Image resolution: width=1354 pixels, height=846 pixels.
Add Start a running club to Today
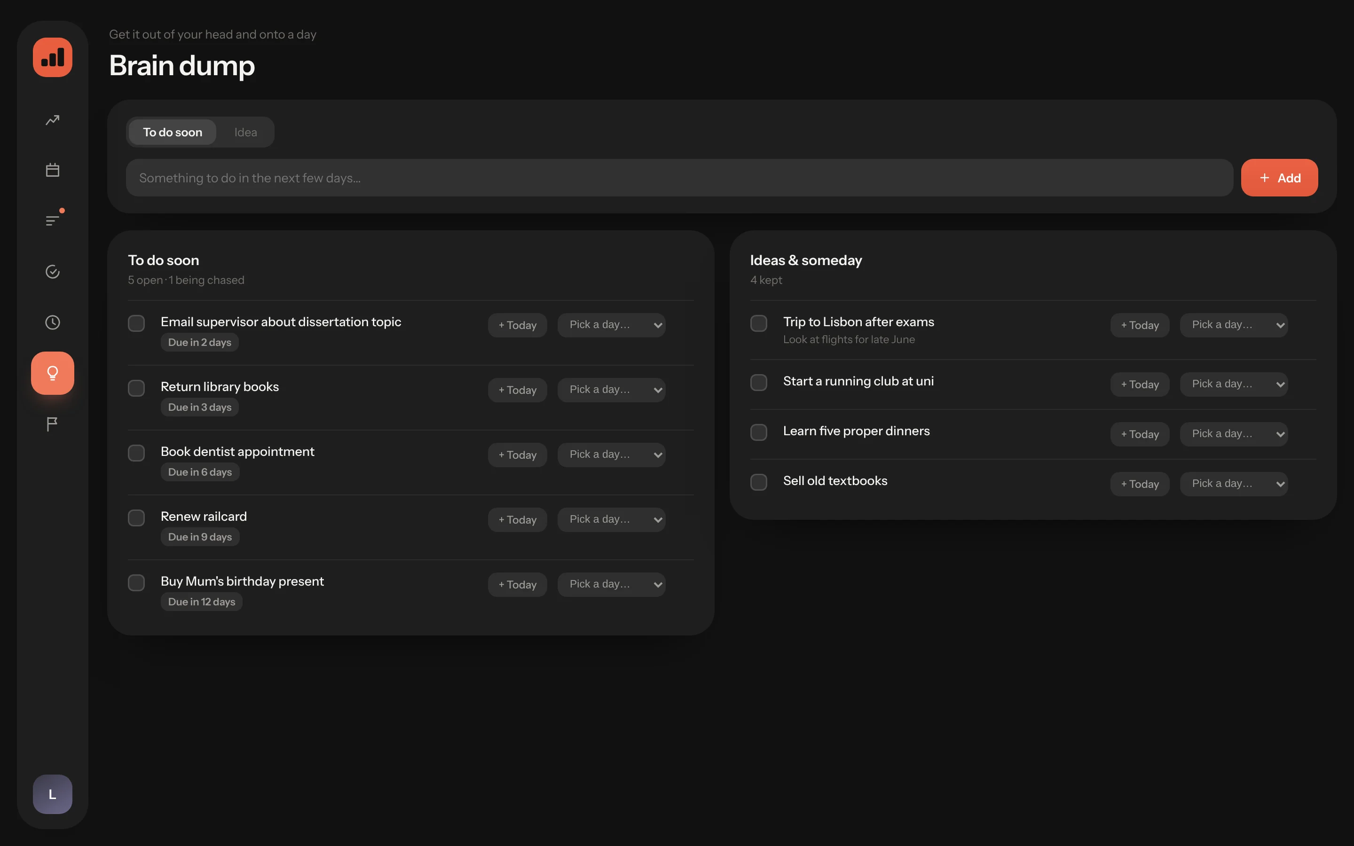coord(1140,384)
